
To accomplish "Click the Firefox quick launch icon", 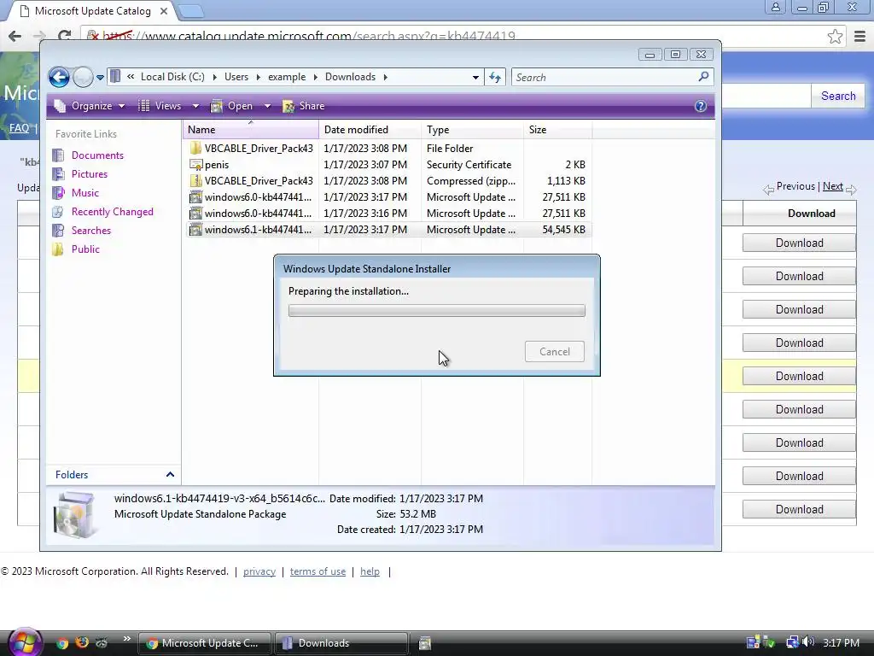I will pos(81,642).
